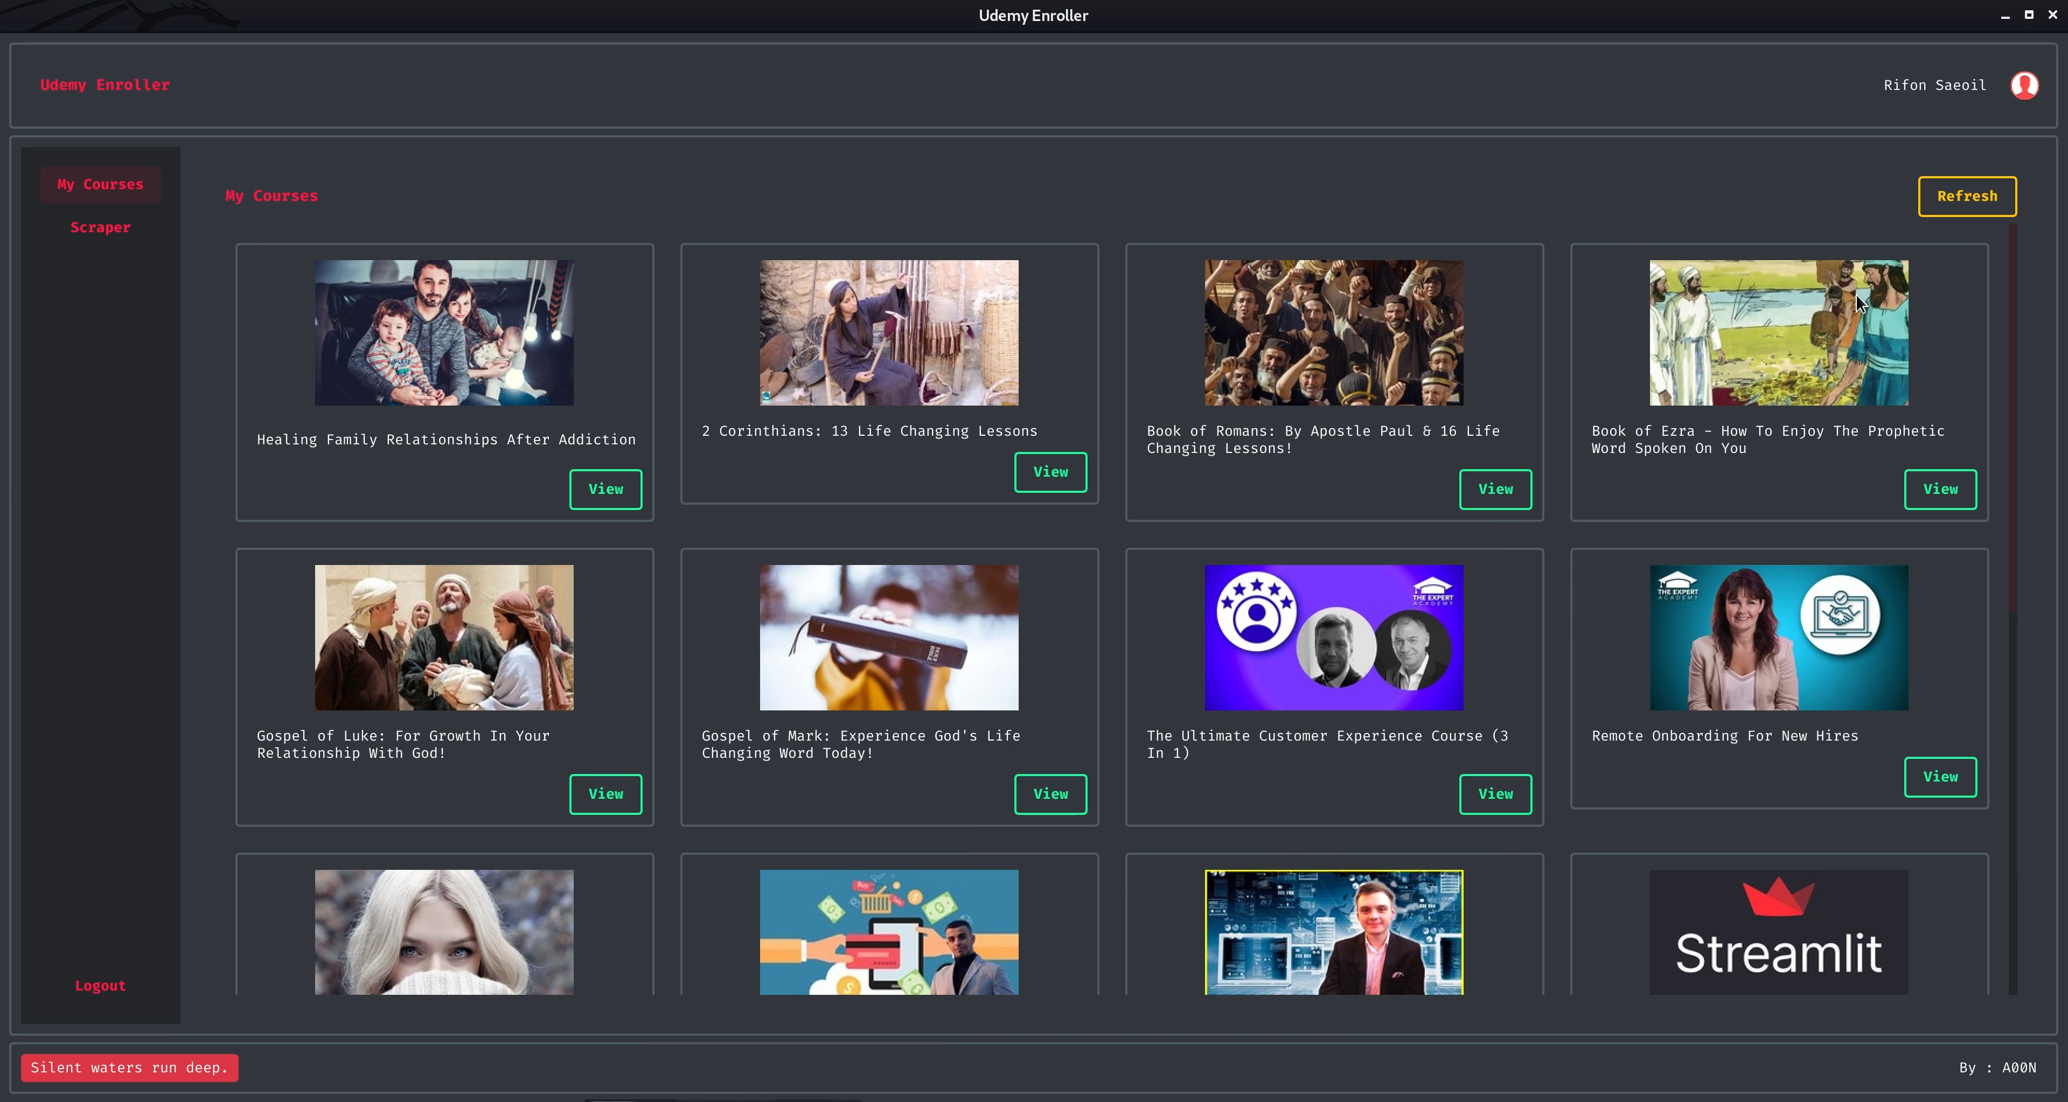Click the Book of Ezra illustrated thumbnail
The image size is (2068, 1102).
coord(1778,332)
